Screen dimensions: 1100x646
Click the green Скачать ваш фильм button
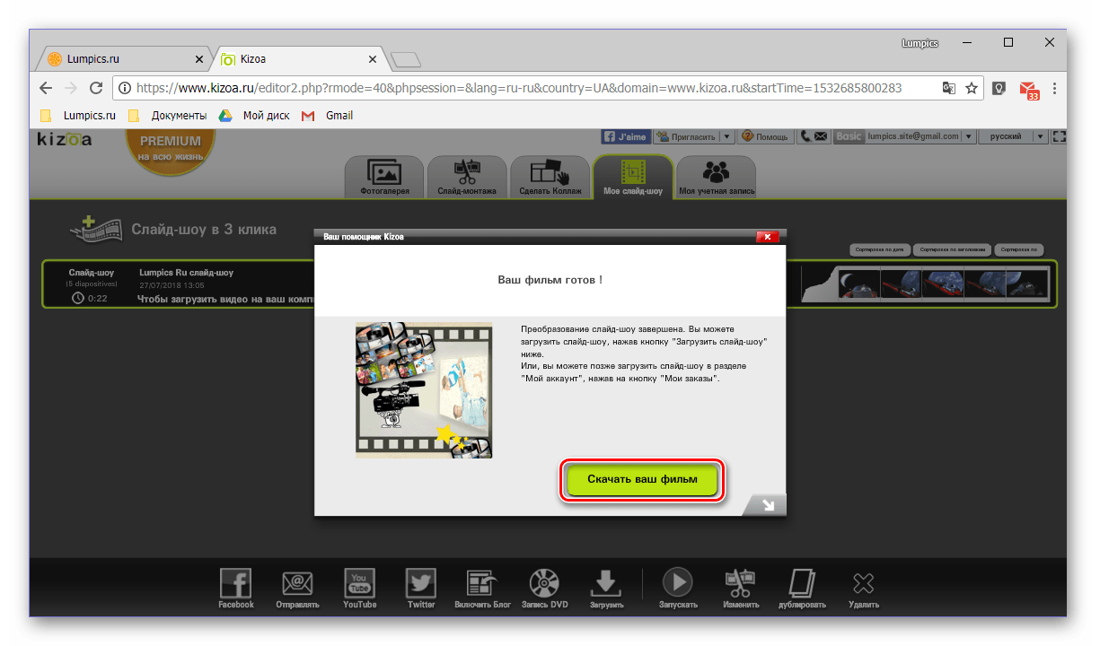point(643,481)
